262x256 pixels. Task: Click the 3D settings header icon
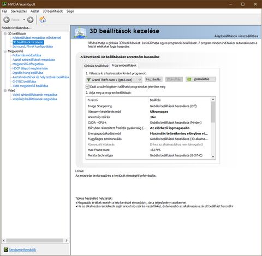tap(80, 32)
